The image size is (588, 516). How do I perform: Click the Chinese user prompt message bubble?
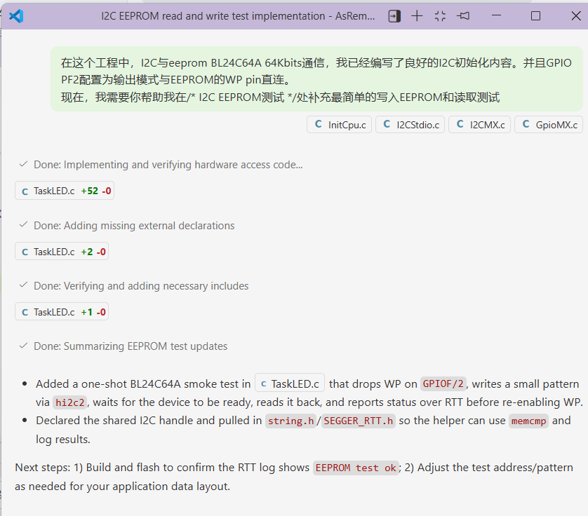(x=316, y=79)
